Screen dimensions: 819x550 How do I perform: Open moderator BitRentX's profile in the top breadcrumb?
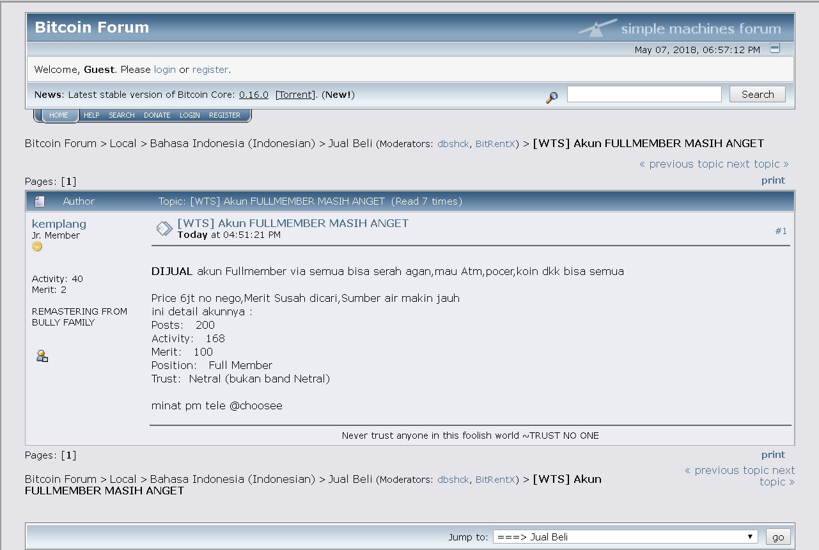[495, 144]
